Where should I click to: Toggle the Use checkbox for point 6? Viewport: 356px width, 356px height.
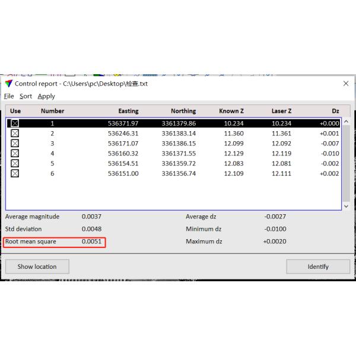pyautogui.click(x=15, y=173)
